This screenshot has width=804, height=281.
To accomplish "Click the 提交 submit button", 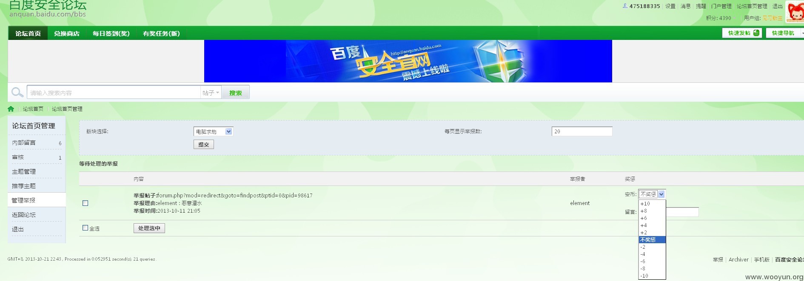I will pos(204,144).
